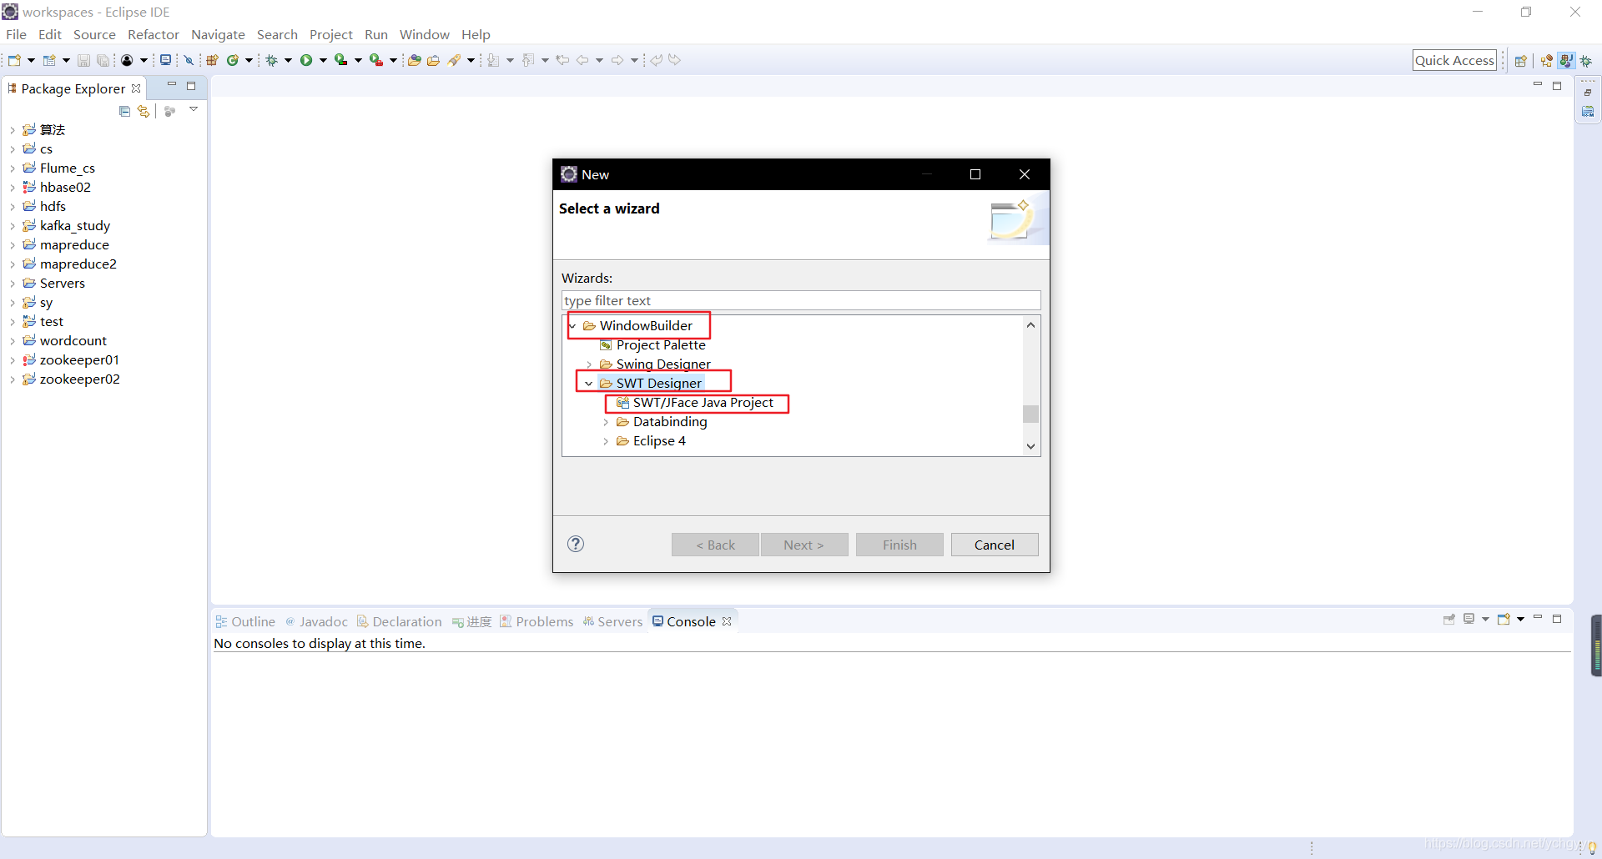Click the wizard list scroll down arrow

[1030, 446]
